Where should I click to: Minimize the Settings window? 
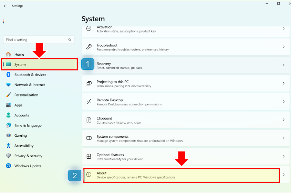(x=267, y=3)
